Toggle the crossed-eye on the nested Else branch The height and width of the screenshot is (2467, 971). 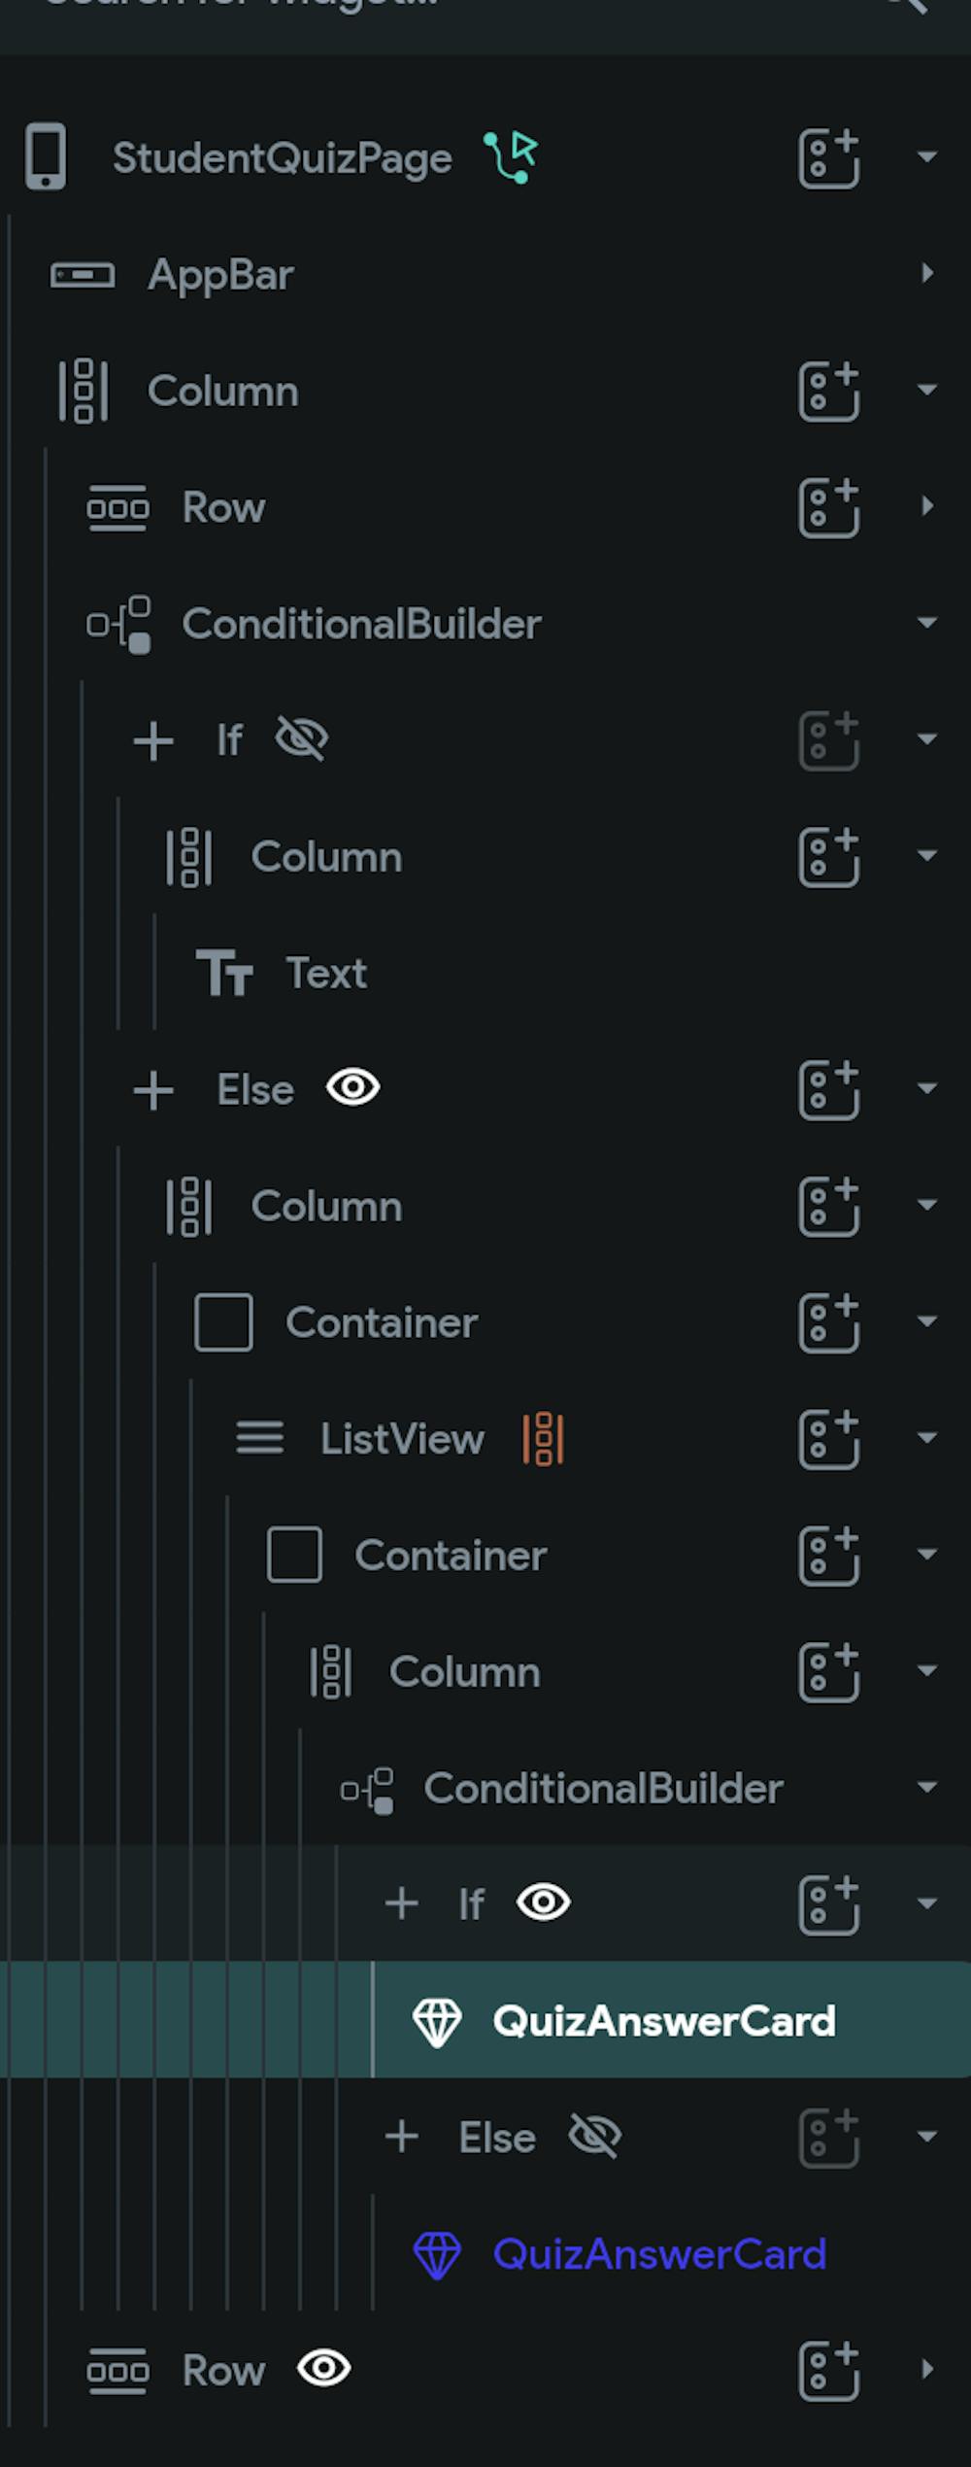point(594,2137)
